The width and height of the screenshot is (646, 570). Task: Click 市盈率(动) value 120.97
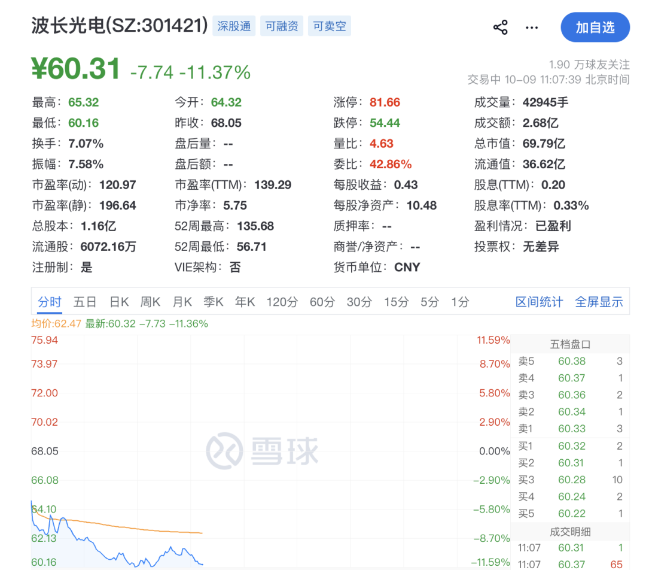point(117,185)
